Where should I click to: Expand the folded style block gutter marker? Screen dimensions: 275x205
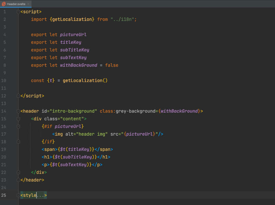18,195
